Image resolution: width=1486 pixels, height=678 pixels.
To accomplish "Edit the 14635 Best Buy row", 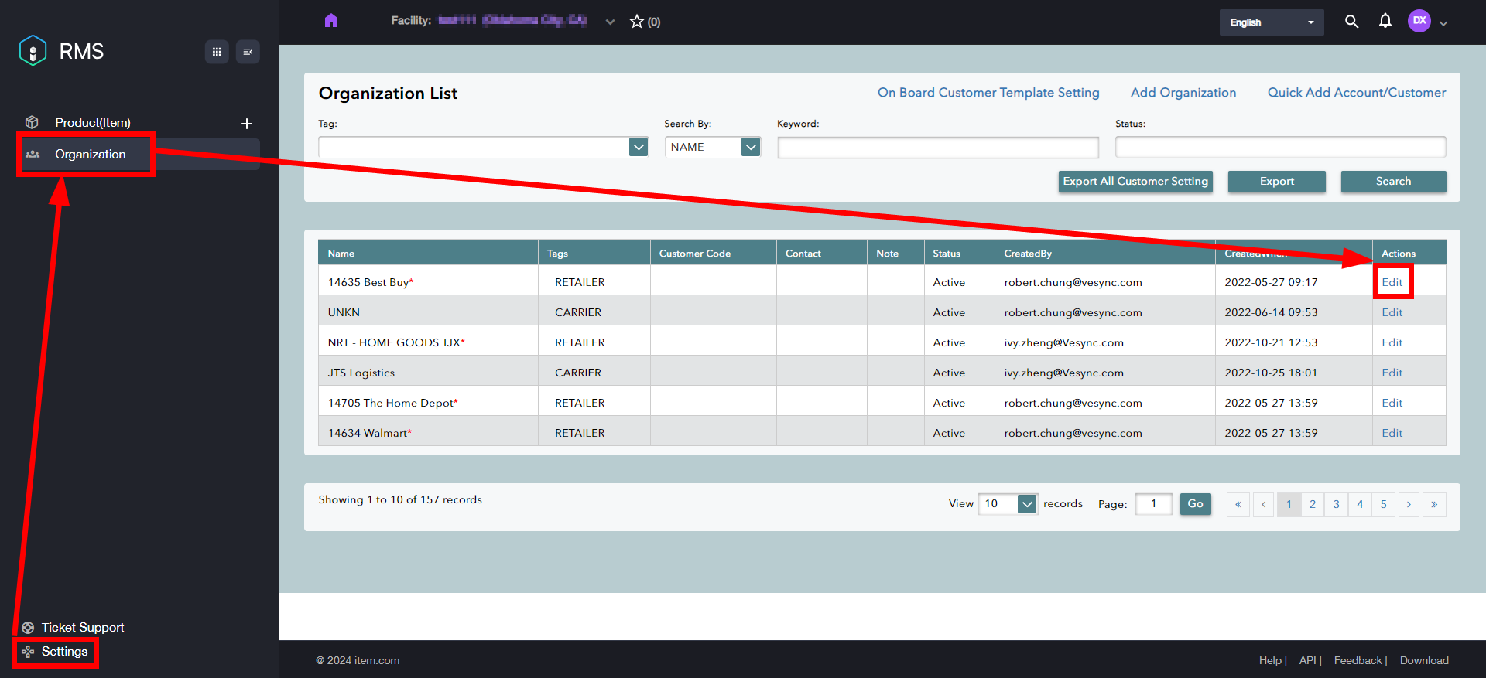I will point(1392,282).
